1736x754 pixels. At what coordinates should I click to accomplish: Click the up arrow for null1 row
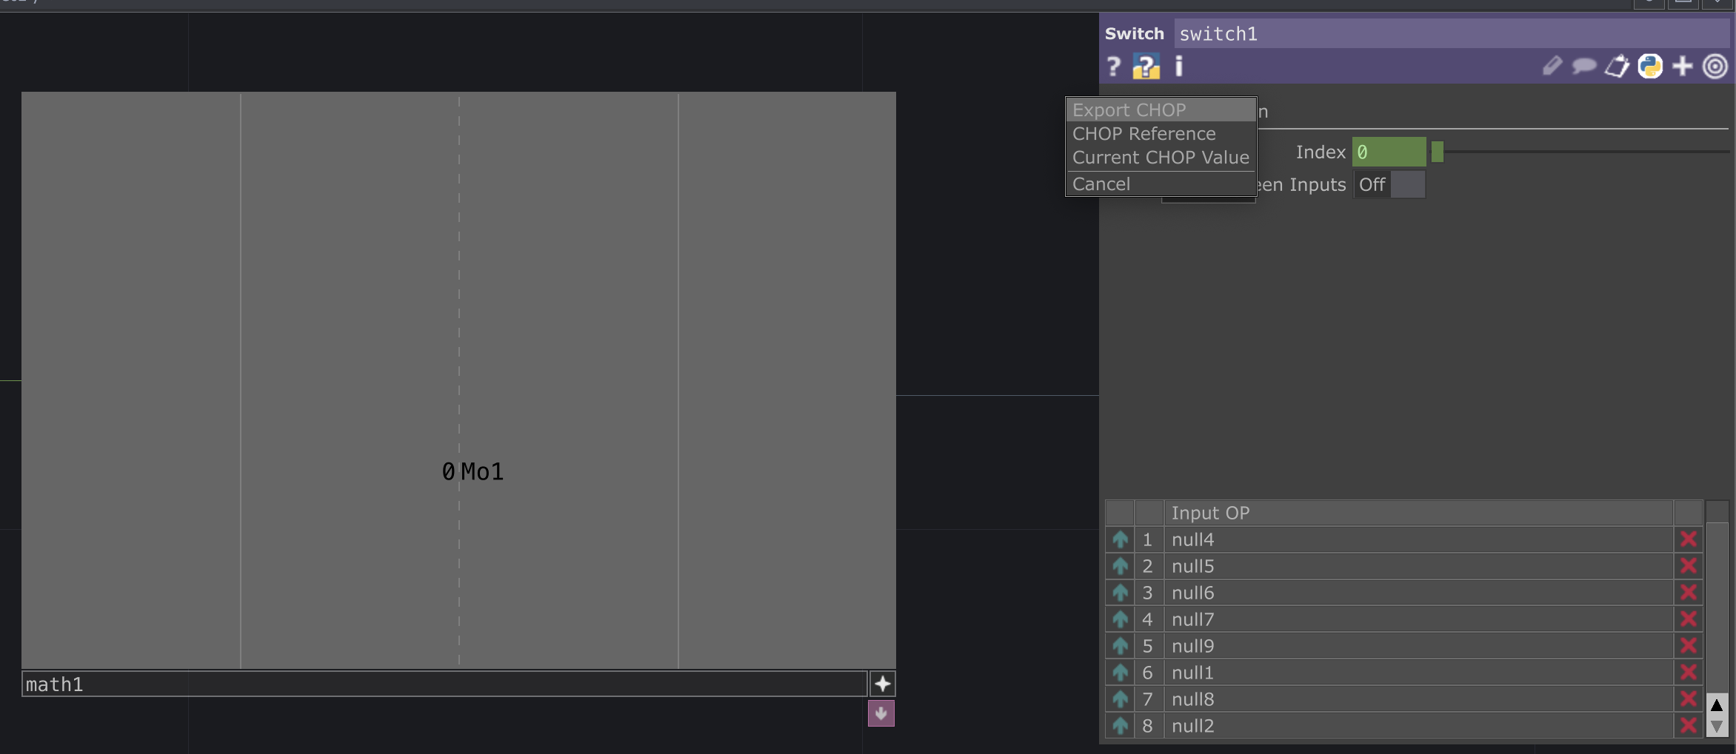(x=1120, y=673)
